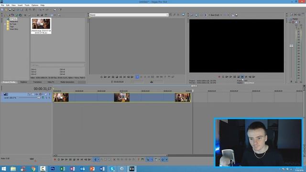The width and height of the screenshot is (306, 172).
Task: Open the Normal Edit Tool dropdown arrow
Action: pos(98,160)
